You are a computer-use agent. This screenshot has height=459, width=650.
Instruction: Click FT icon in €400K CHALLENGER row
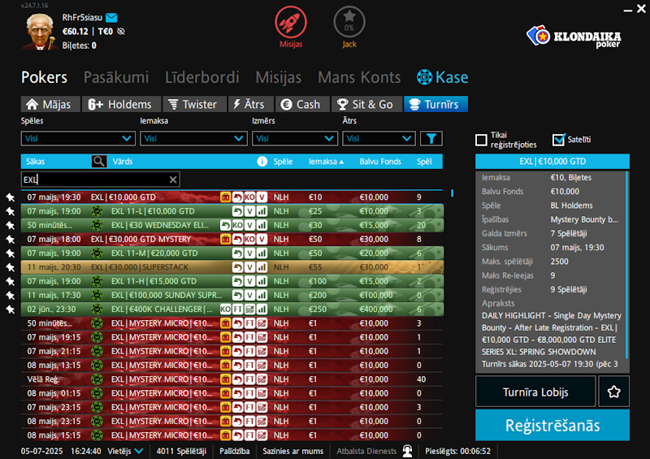237,310
